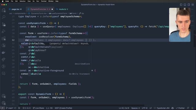Select the desc describeBlock snippet
Image resolution: width=196 pixels, height=110 pixels.
click(59, 64)
